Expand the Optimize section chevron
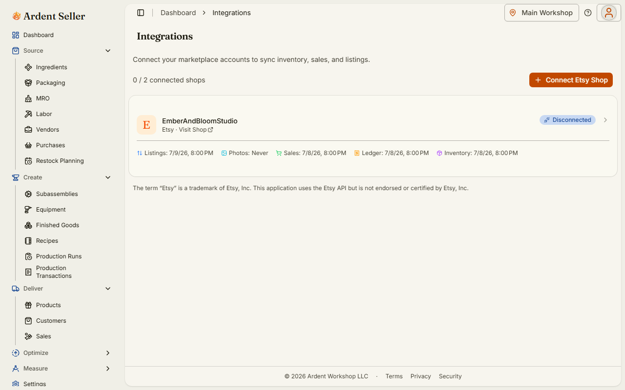This screenshot has height=390, width=625. coord(108,353)
